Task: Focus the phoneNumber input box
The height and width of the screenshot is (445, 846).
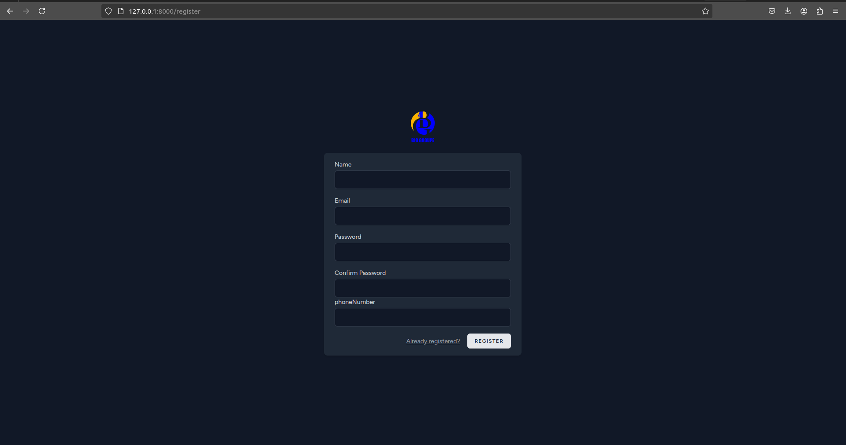Action: click(x=422, y=317)
